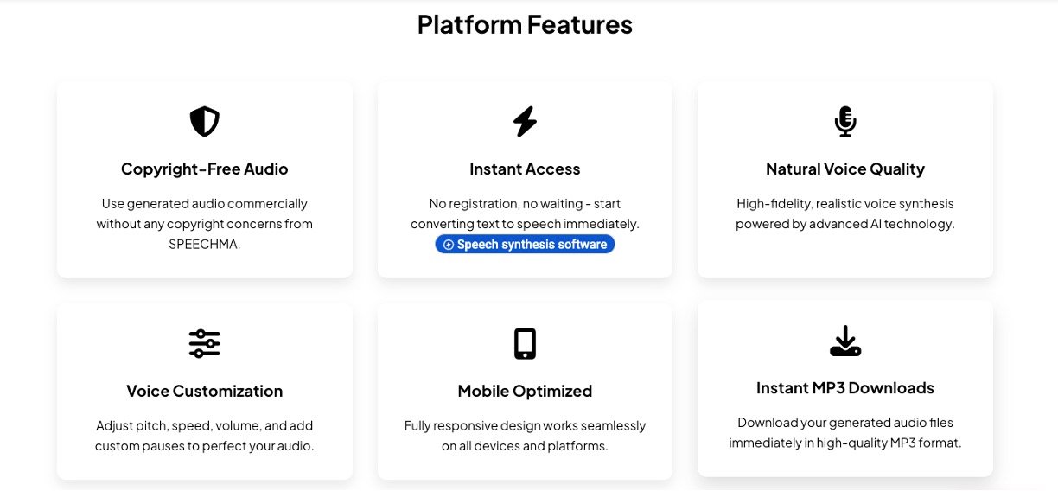Click the microphone Natural Voice Quality icon

844,122
